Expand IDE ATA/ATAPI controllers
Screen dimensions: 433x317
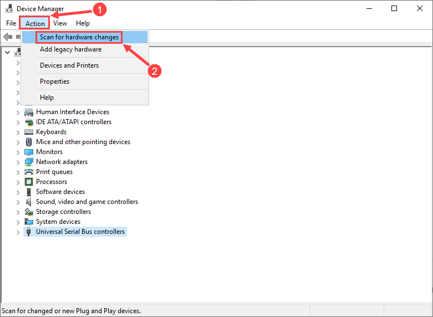tap(18, 122)
